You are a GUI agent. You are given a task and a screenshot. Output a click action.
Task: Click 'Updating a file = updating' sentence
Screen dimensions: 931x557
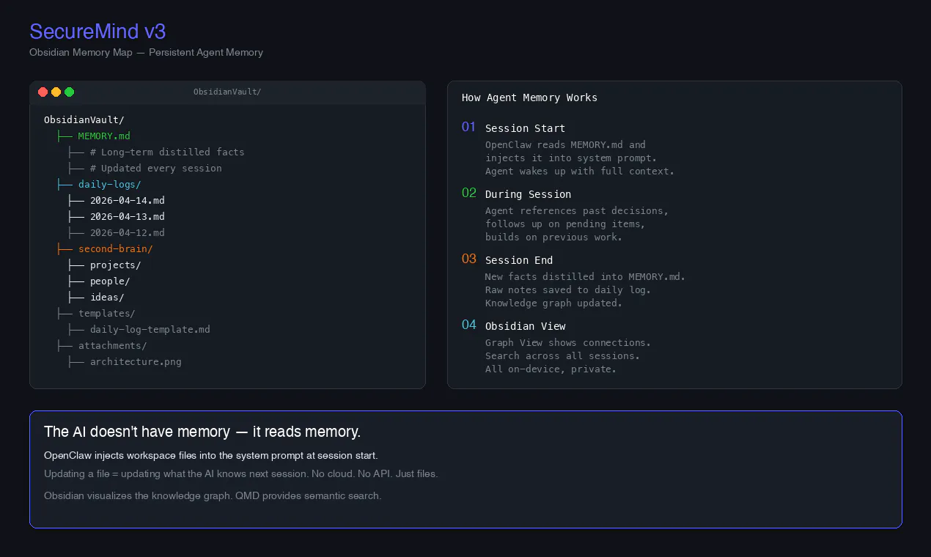pyautogui.click(x=241, y=473)
